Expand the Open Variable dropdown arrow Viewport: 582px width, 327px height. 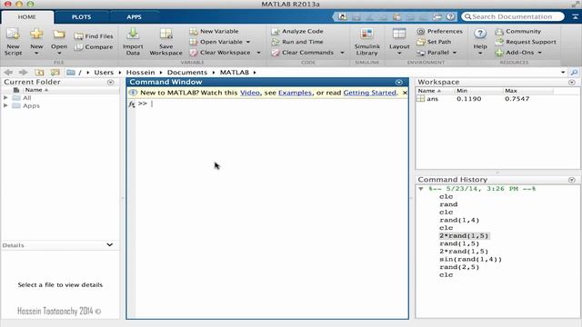248,42
